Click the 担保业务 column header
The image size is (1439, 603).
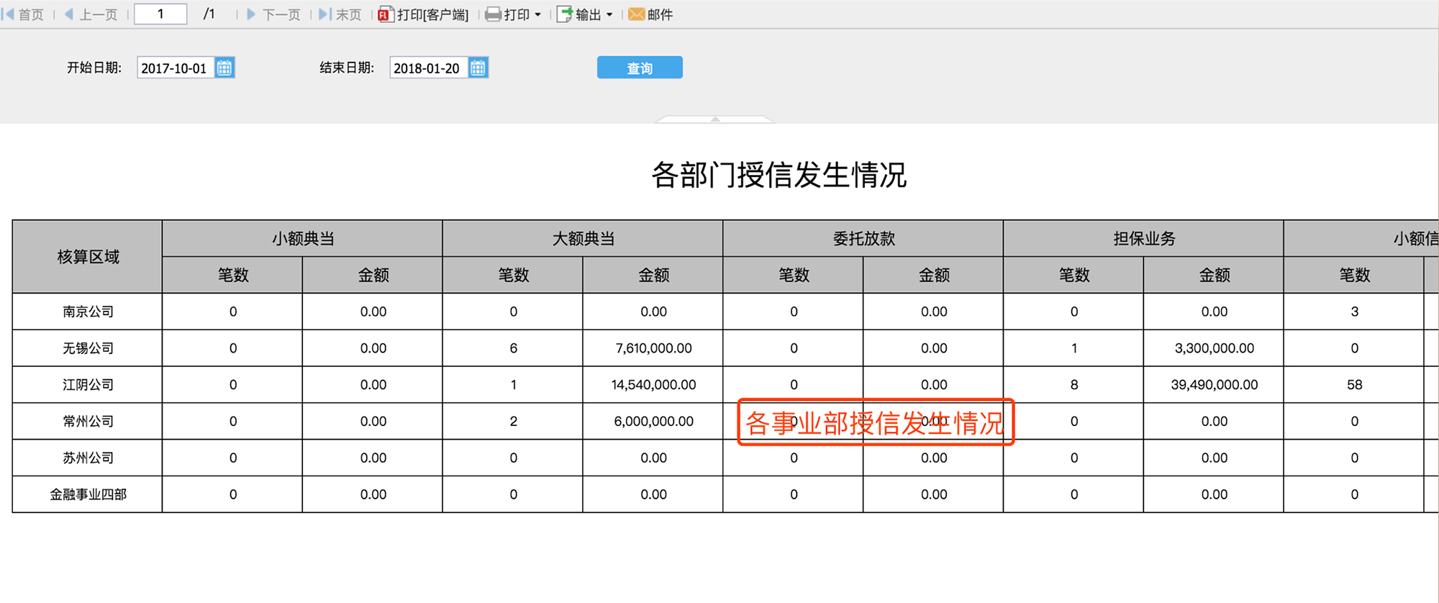[x=1143, y=238]
